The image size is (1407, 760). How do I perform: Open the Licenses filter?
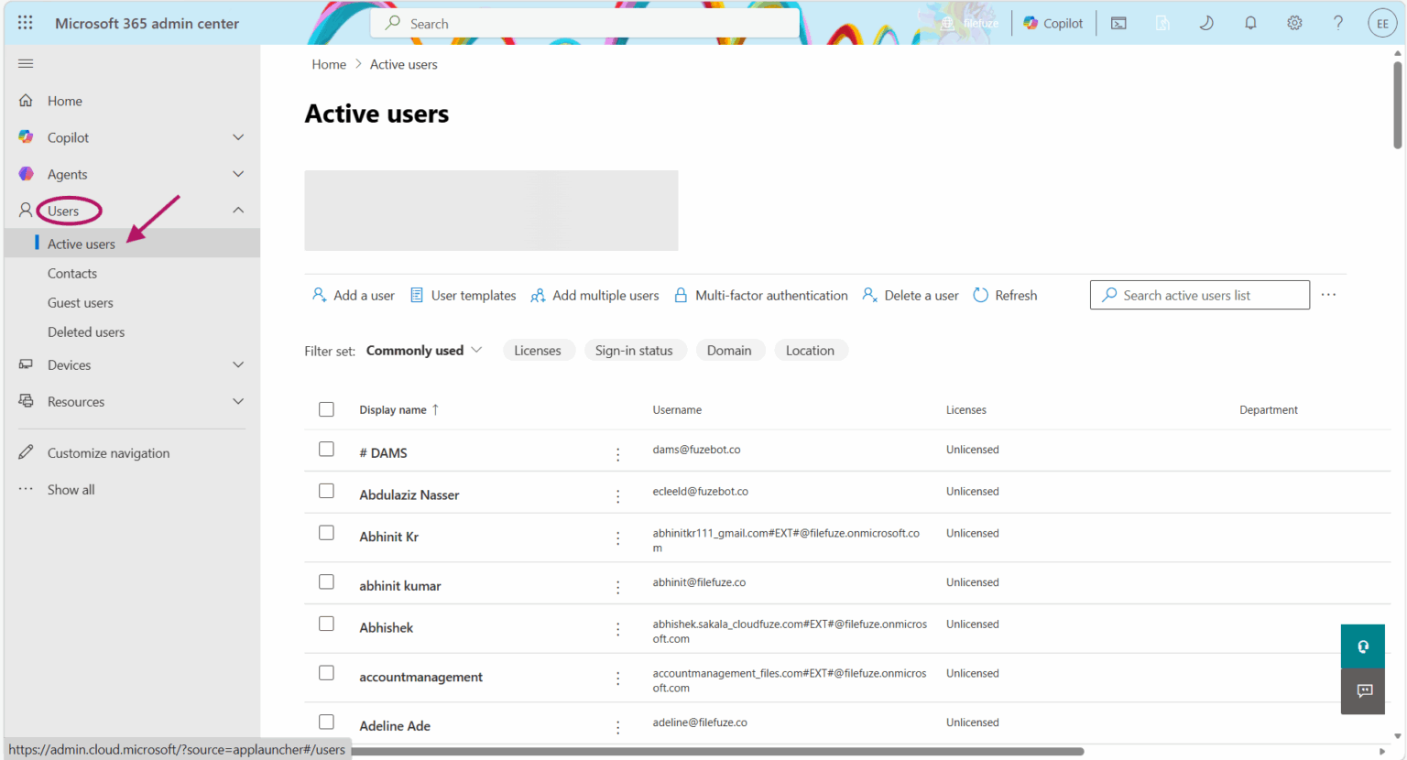pyautogui.click(x=538, y=350)
